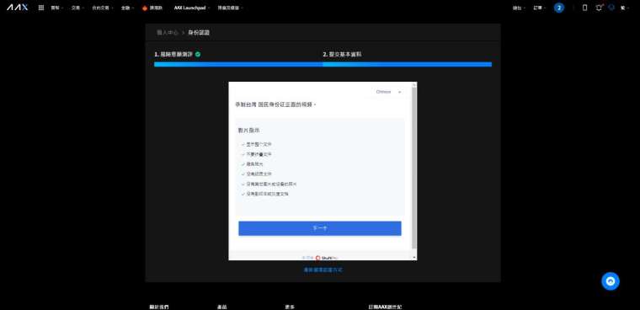
Task: Click the orange flame icon in navbar
Action: (145, 8)
